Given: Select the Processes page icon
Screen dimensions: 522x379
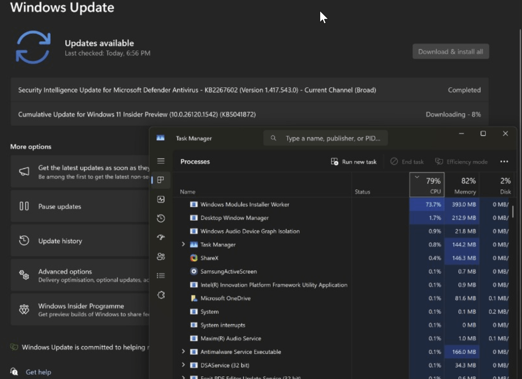Looking at the screenshot, I should click(161, 180).
